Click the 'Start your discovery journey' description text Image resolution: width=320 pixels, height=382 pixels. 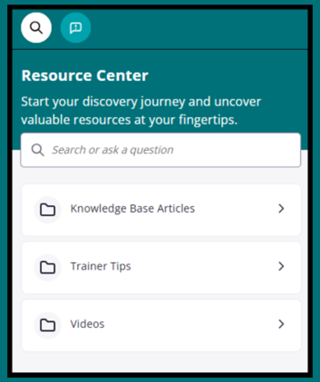[141, 111]
